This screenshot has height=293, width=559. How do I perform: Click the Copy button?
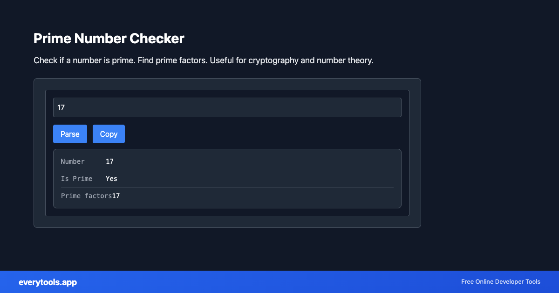pyautogui.click(x=109, y=134)
